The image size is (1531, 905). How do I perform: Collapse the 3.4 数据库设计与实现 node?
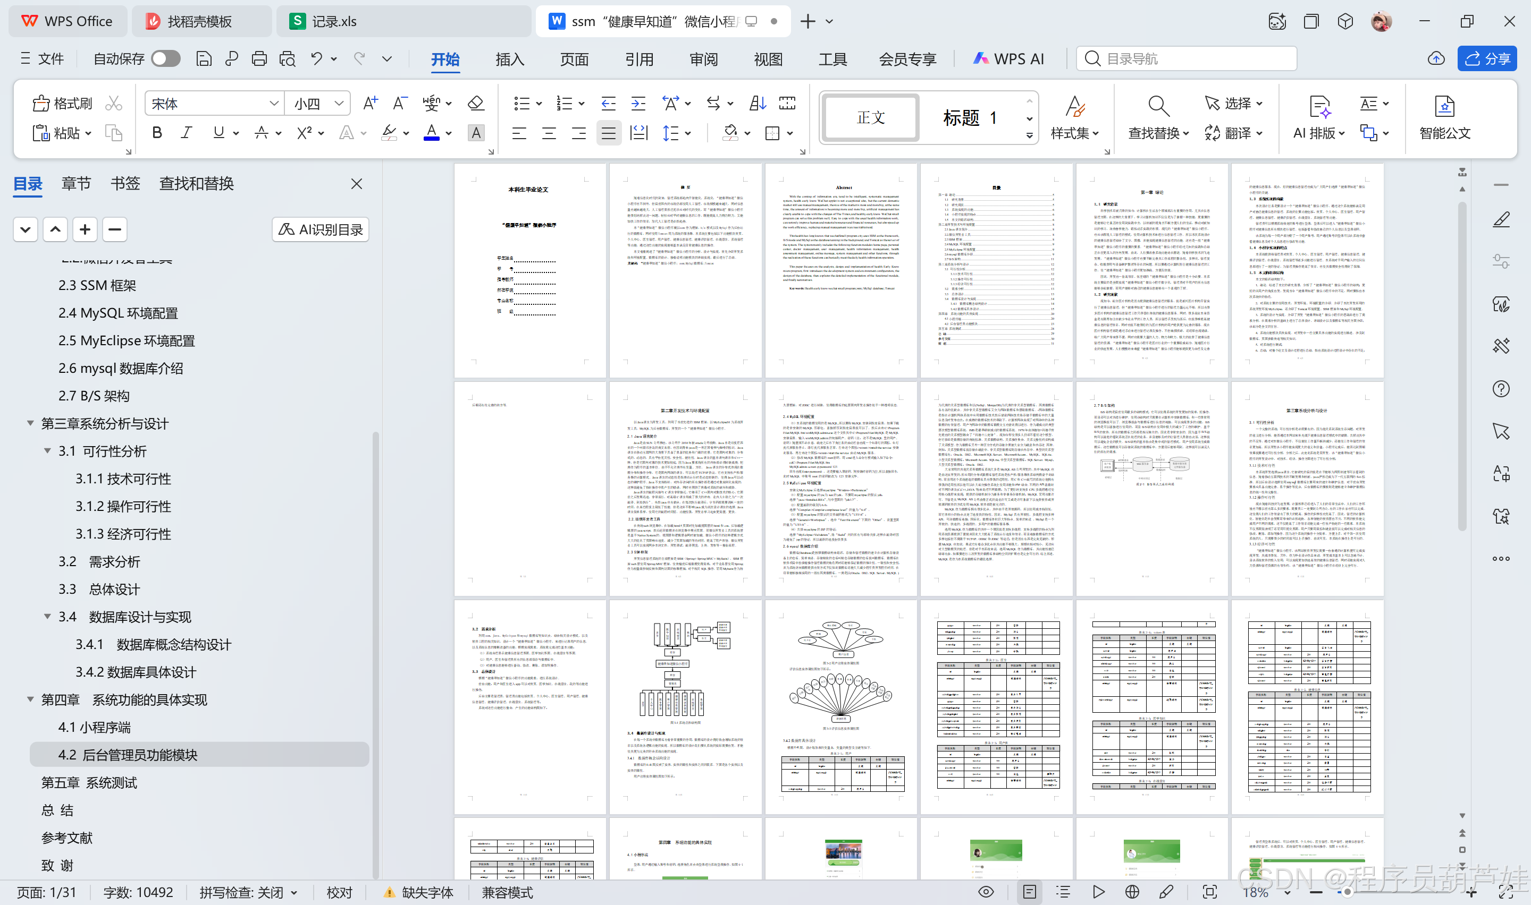point(47,617)
